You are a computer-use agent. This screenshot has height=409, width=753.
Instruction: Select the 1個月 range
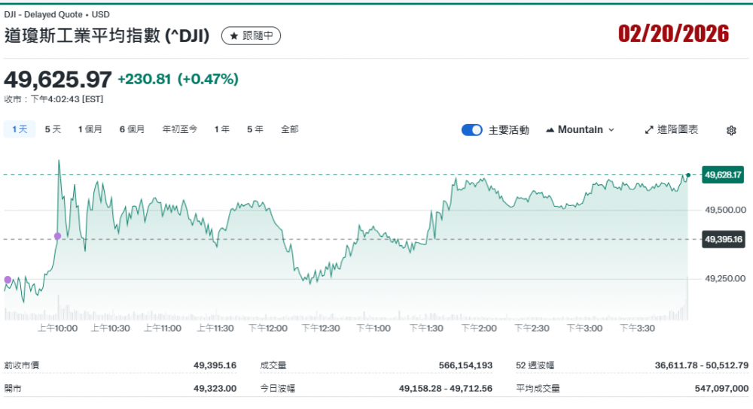pyautogui.click(x=90, y=129)
